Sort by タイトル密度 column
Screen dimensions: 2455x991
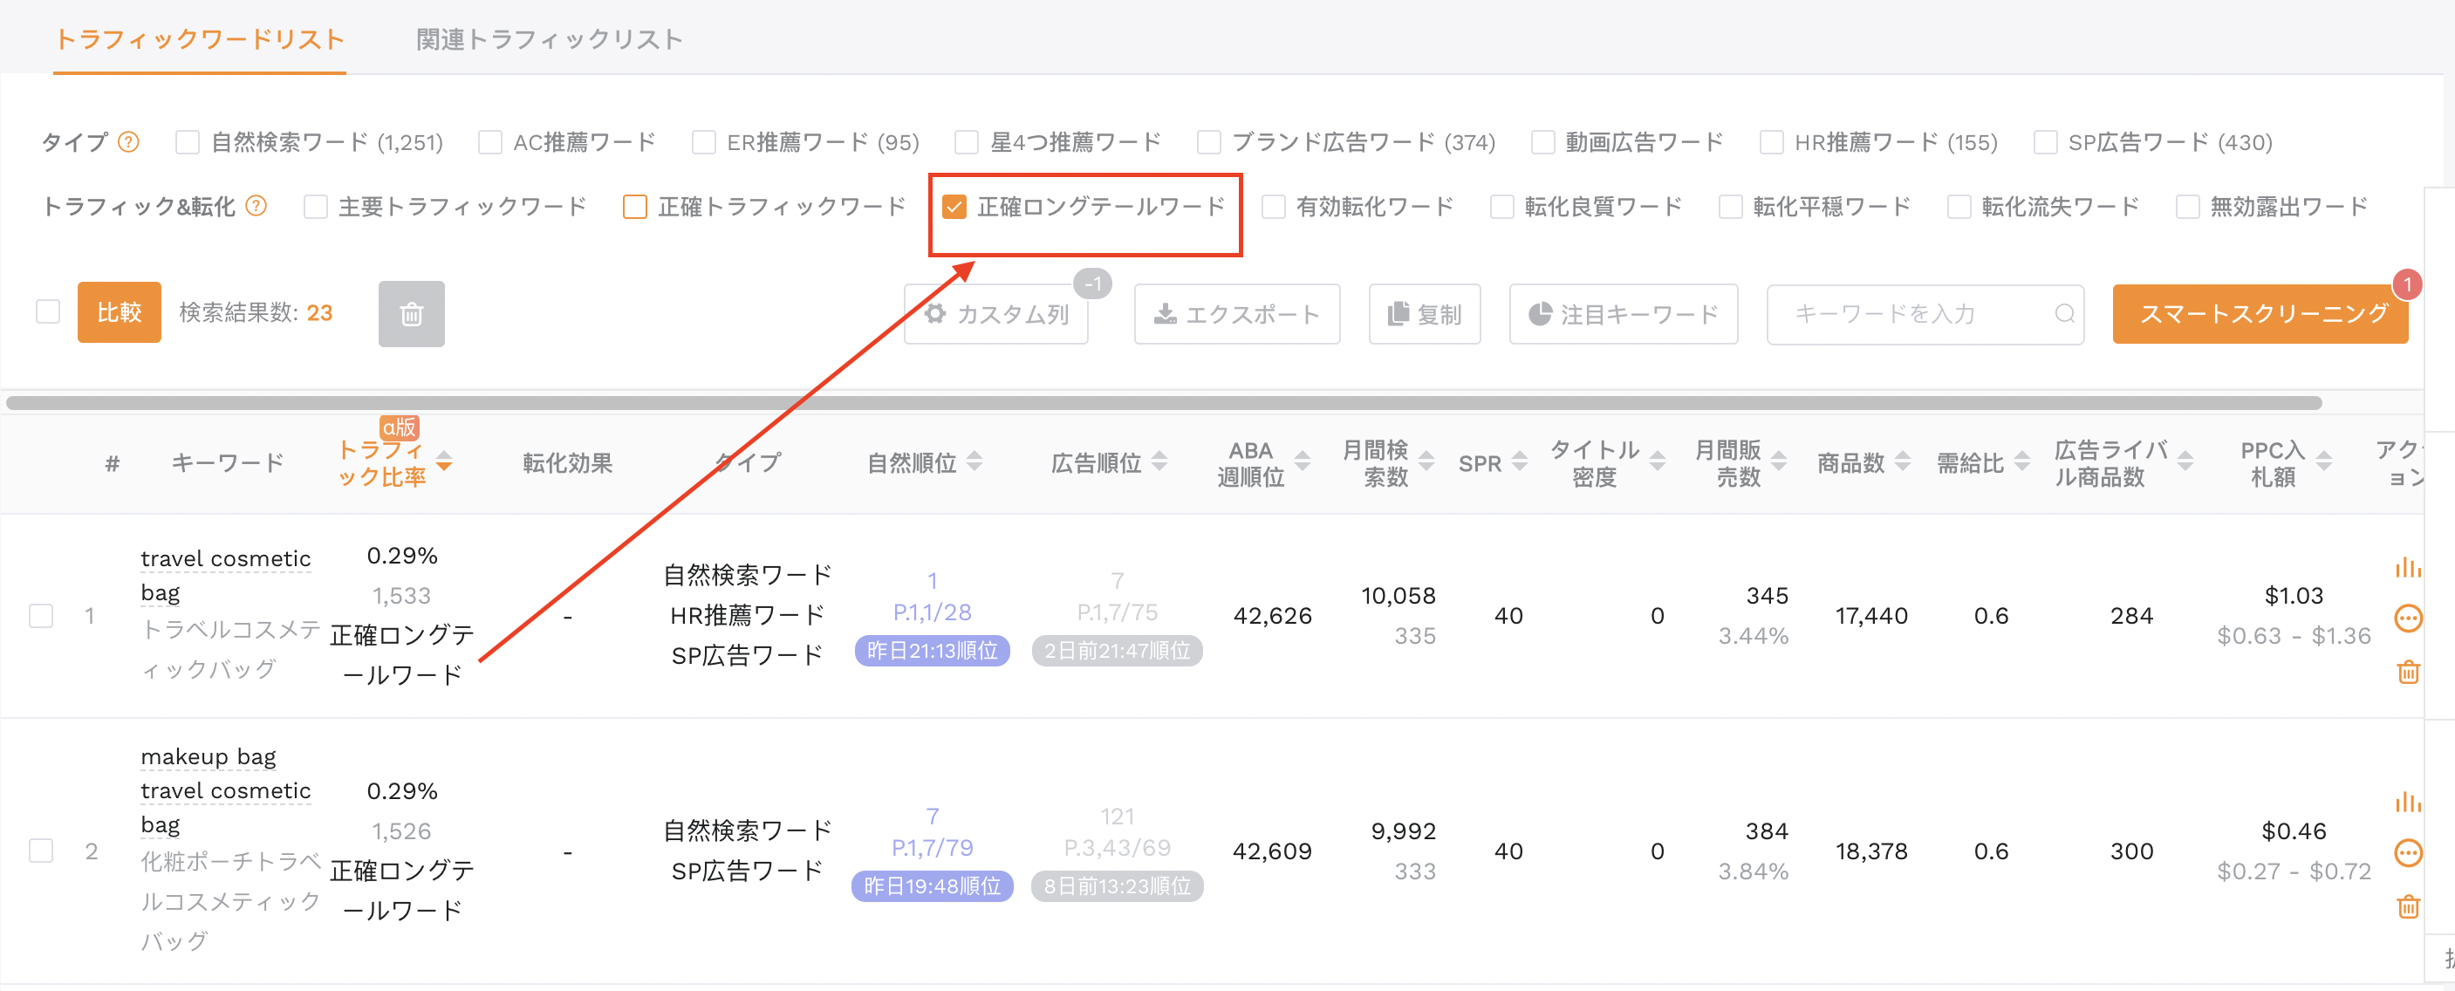[1658, 462]
